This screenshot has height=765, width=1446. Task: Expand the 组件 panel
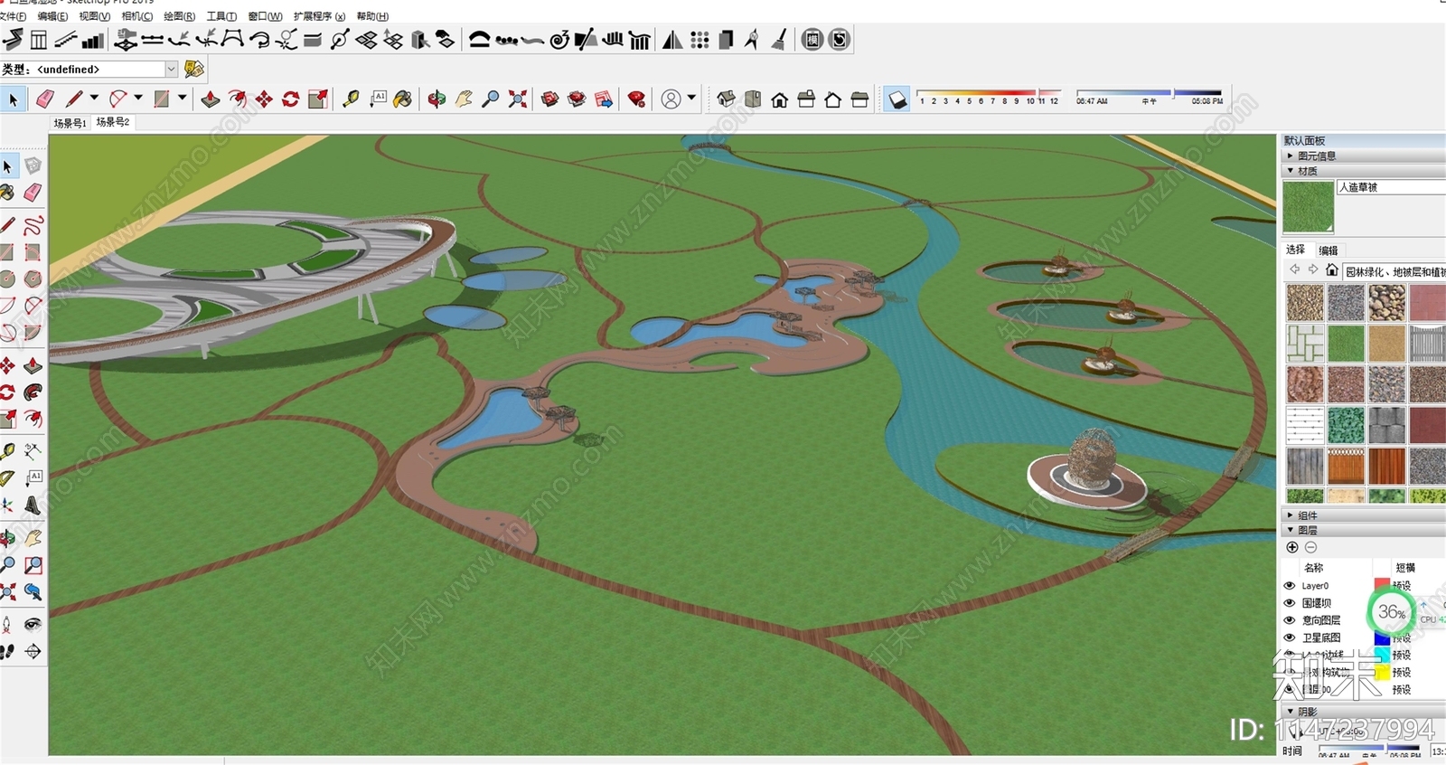tap(1364, 515)
